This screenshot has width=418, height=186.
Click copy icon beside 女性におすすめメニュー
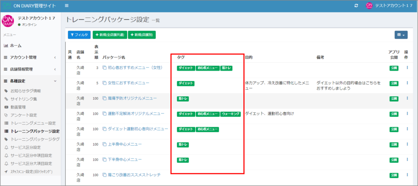pos(104,83)
